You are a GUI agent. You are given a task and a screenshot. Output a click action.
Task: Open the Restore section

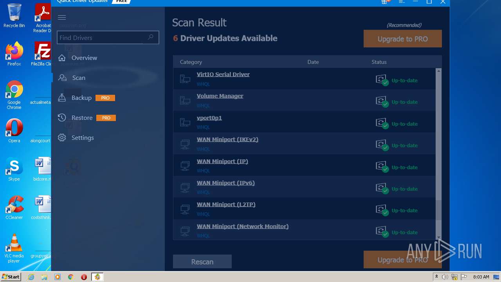pyautogui.click(x=82, y=117)
